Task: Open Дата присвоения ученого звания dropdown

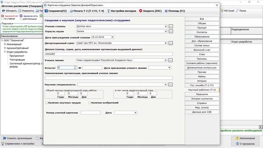Action: (169, 67)
